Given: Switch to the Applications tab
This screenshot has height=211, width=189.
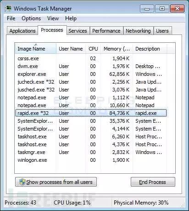Looking at the screenshot, I should [x=22, y=31].
